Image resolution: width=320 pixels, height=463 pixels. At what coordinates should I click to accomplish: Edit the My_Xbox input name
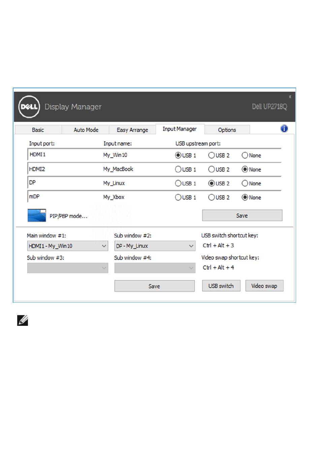pos(114,197)
